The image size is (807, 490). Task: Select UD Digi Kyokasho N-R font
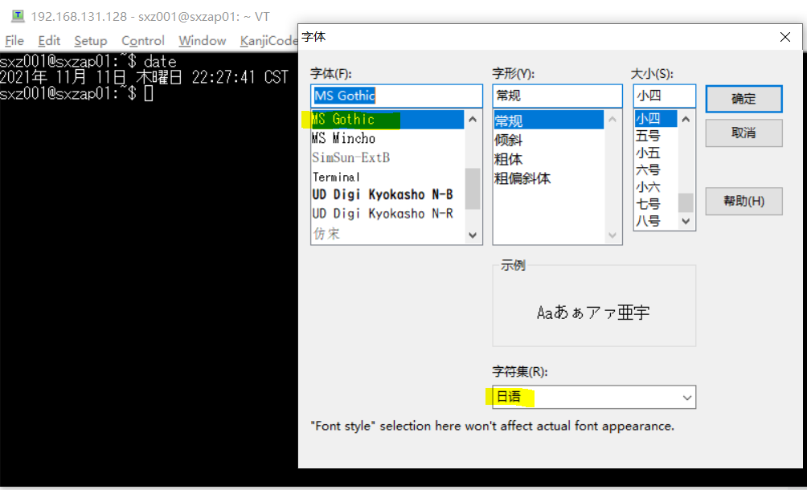coord(387,214)
